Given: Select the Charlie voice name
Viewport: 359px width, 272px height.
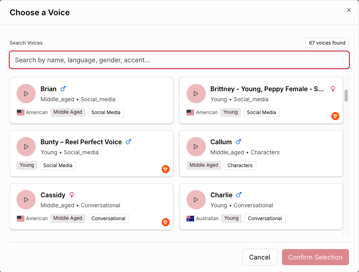Looking at the screenshot, I should tap(221, 195).
